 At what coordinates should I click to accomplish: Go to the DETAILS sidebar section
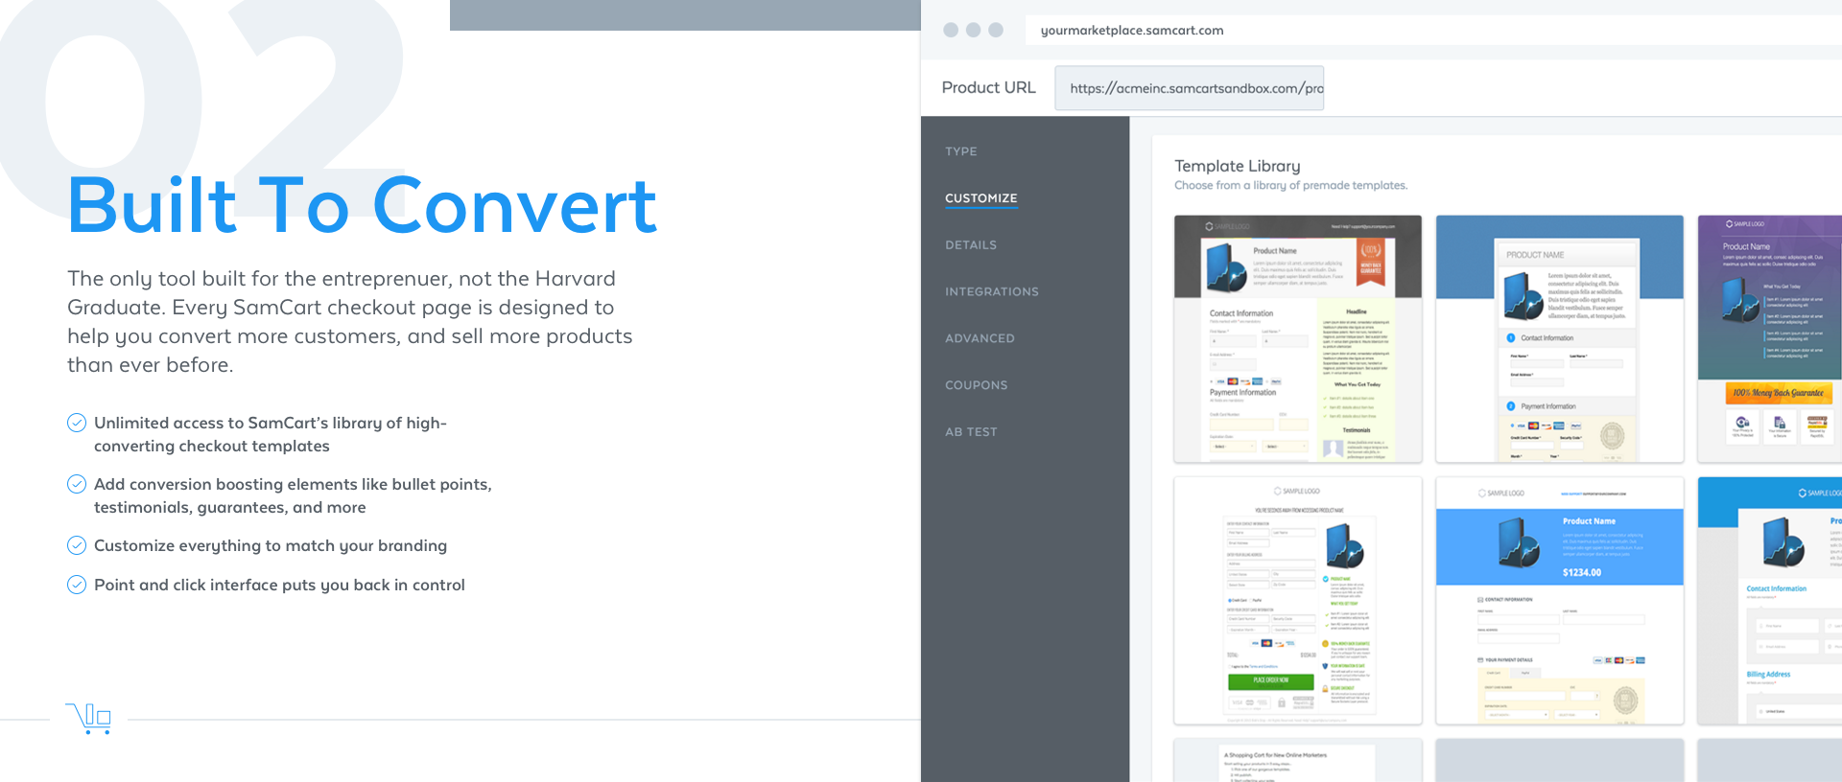(971, 245)
